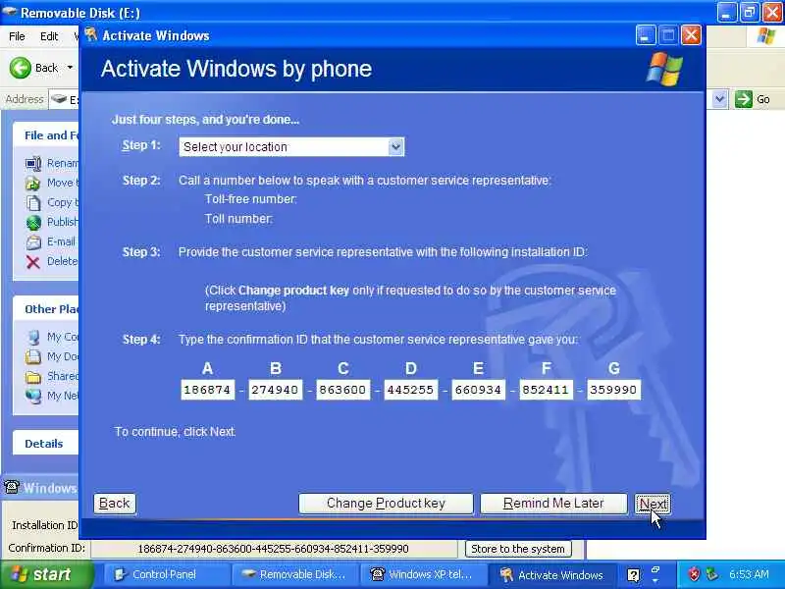
Task: Expand the Details panel header
Action: pos(45,444)
